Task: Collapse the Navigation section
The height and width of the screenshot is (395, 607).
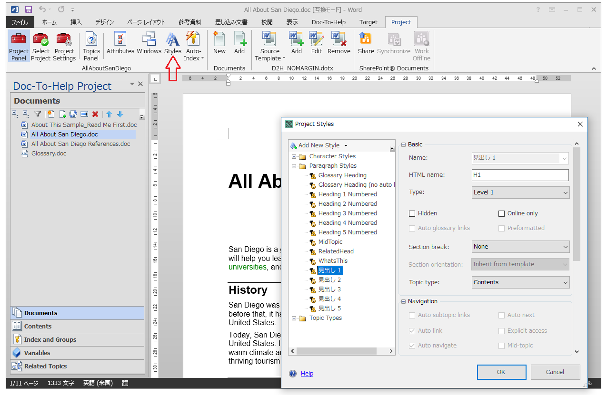Action: click(x=403, y=301)
